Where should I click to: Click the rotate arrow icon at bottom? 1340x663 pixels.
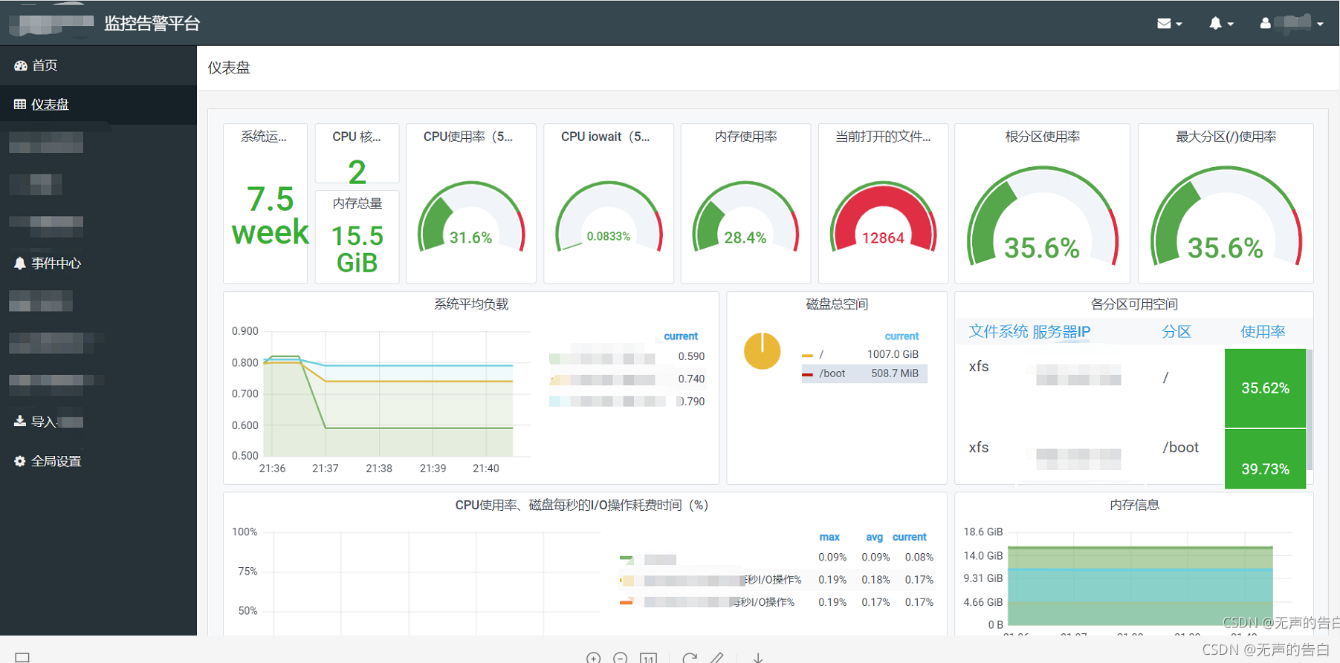tap(690, 658)
